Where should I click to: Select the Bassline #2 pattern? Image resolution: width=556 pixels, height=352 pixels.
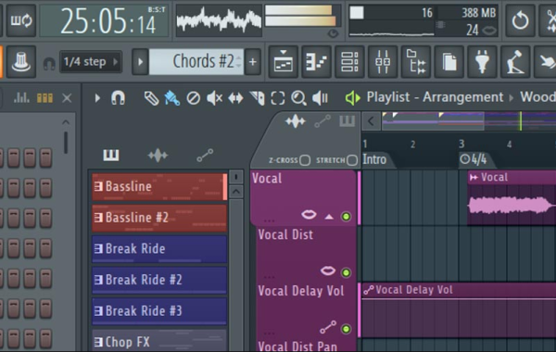[x=159, y=218]
